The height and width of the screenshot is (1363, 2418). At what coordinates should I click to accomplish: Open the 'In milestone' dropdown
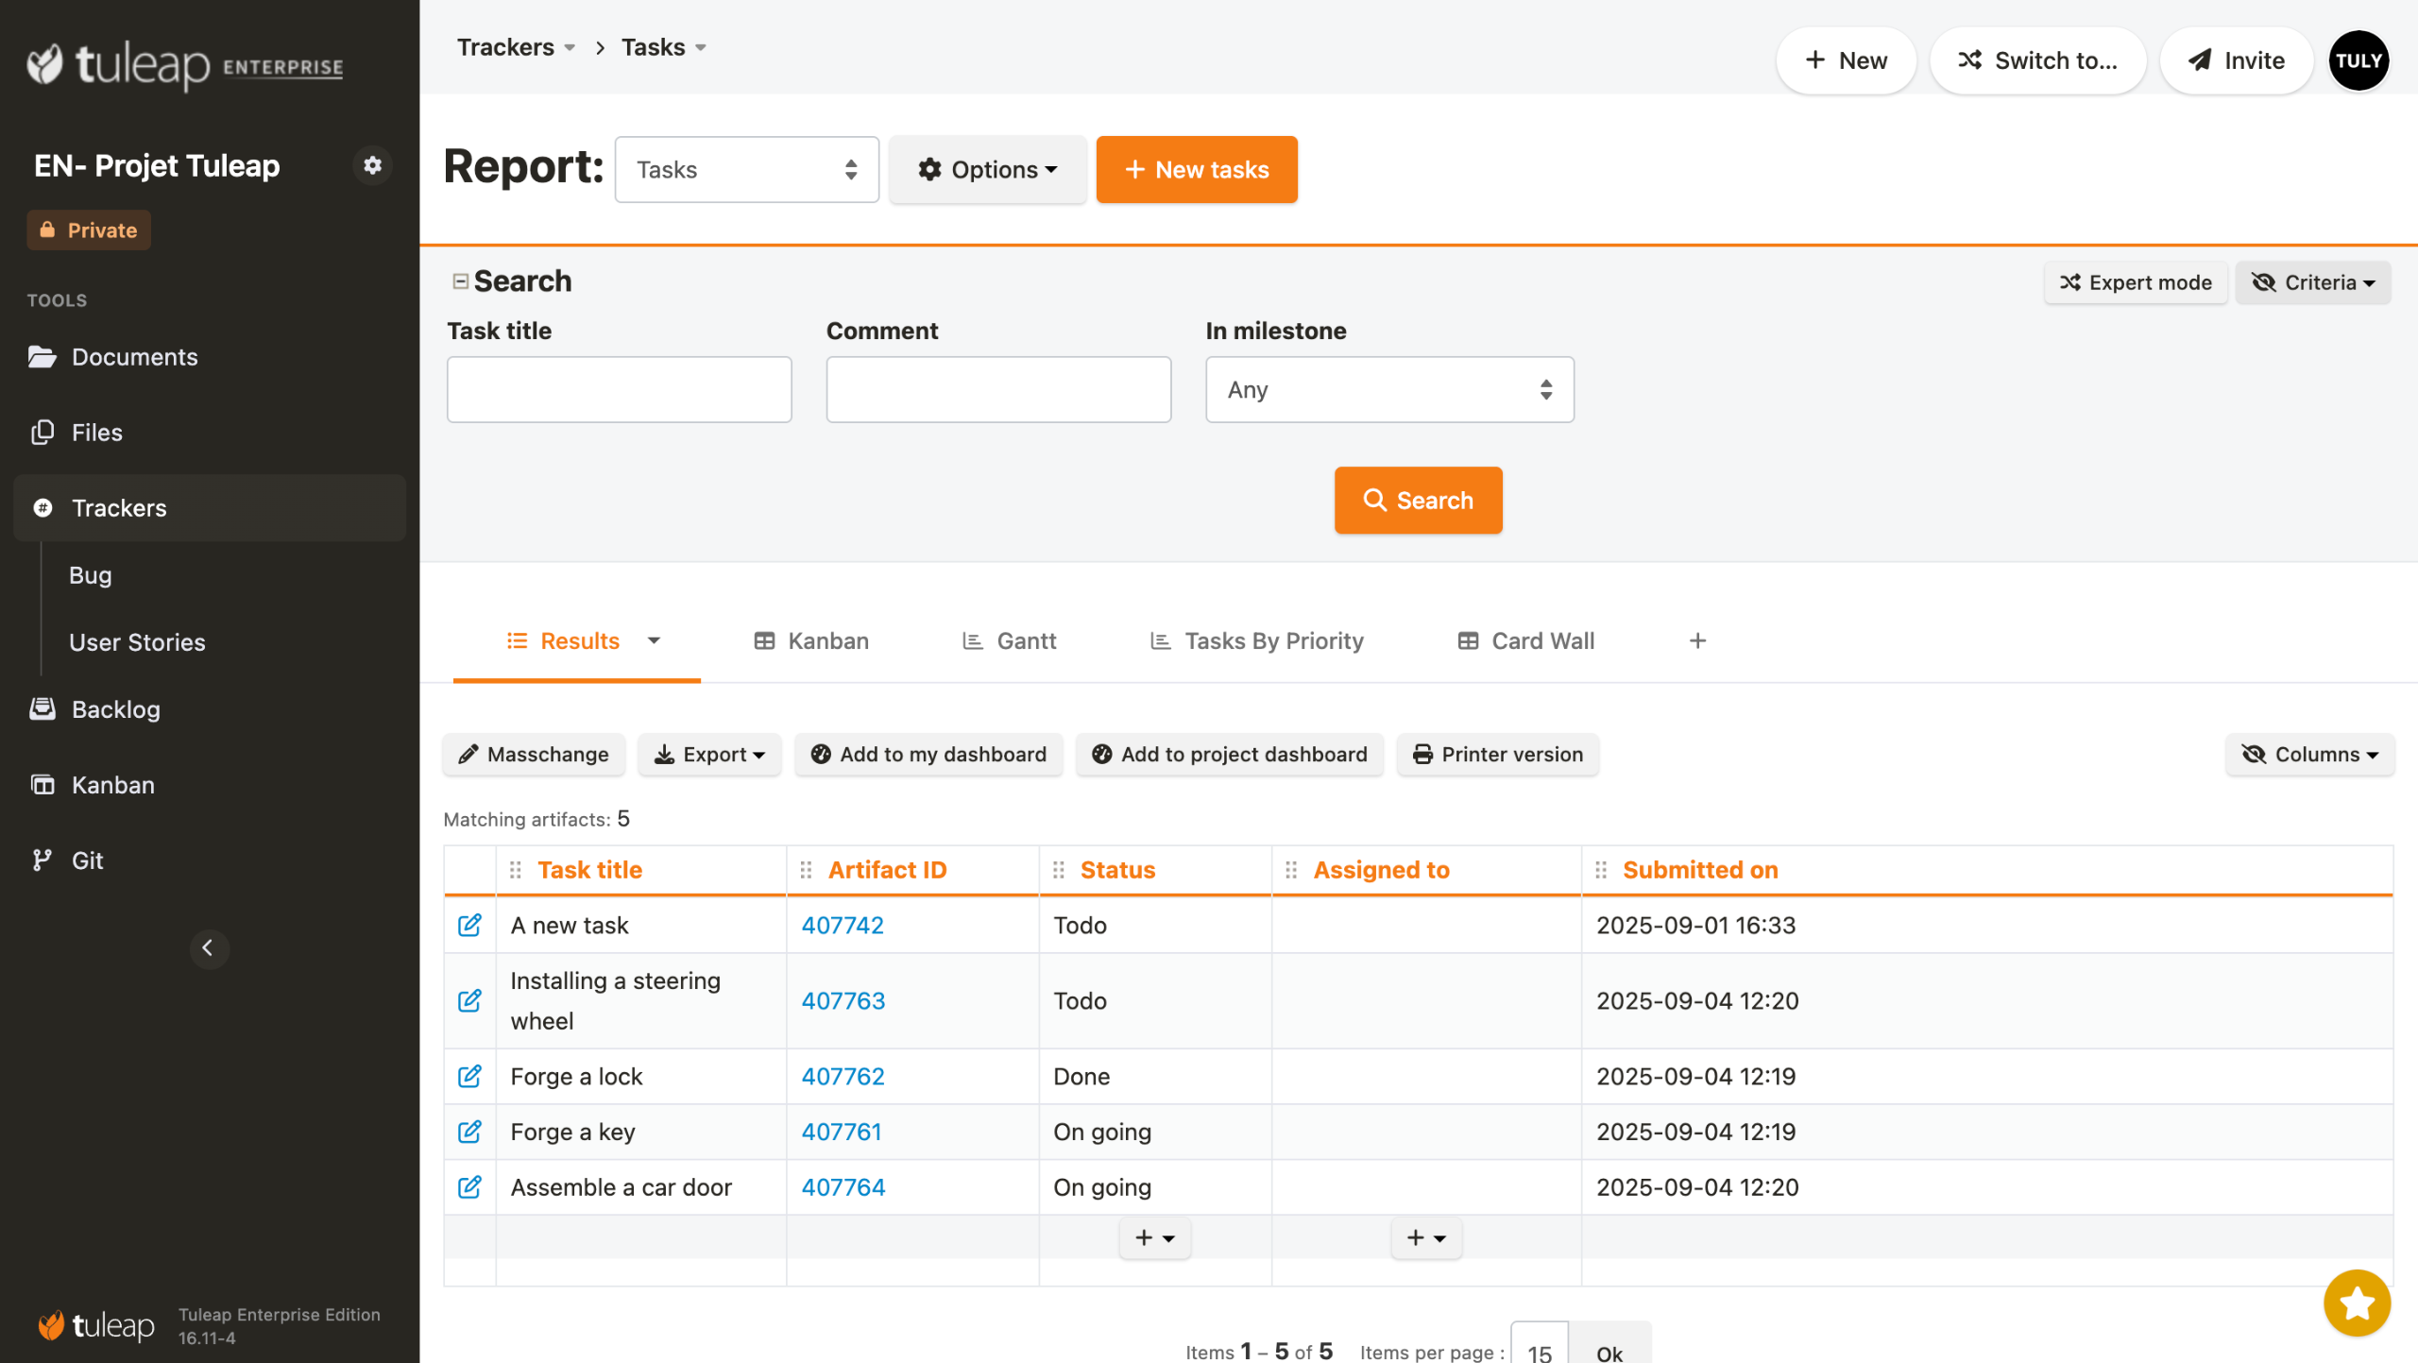pyautogui.click(x=1388, y=389)
